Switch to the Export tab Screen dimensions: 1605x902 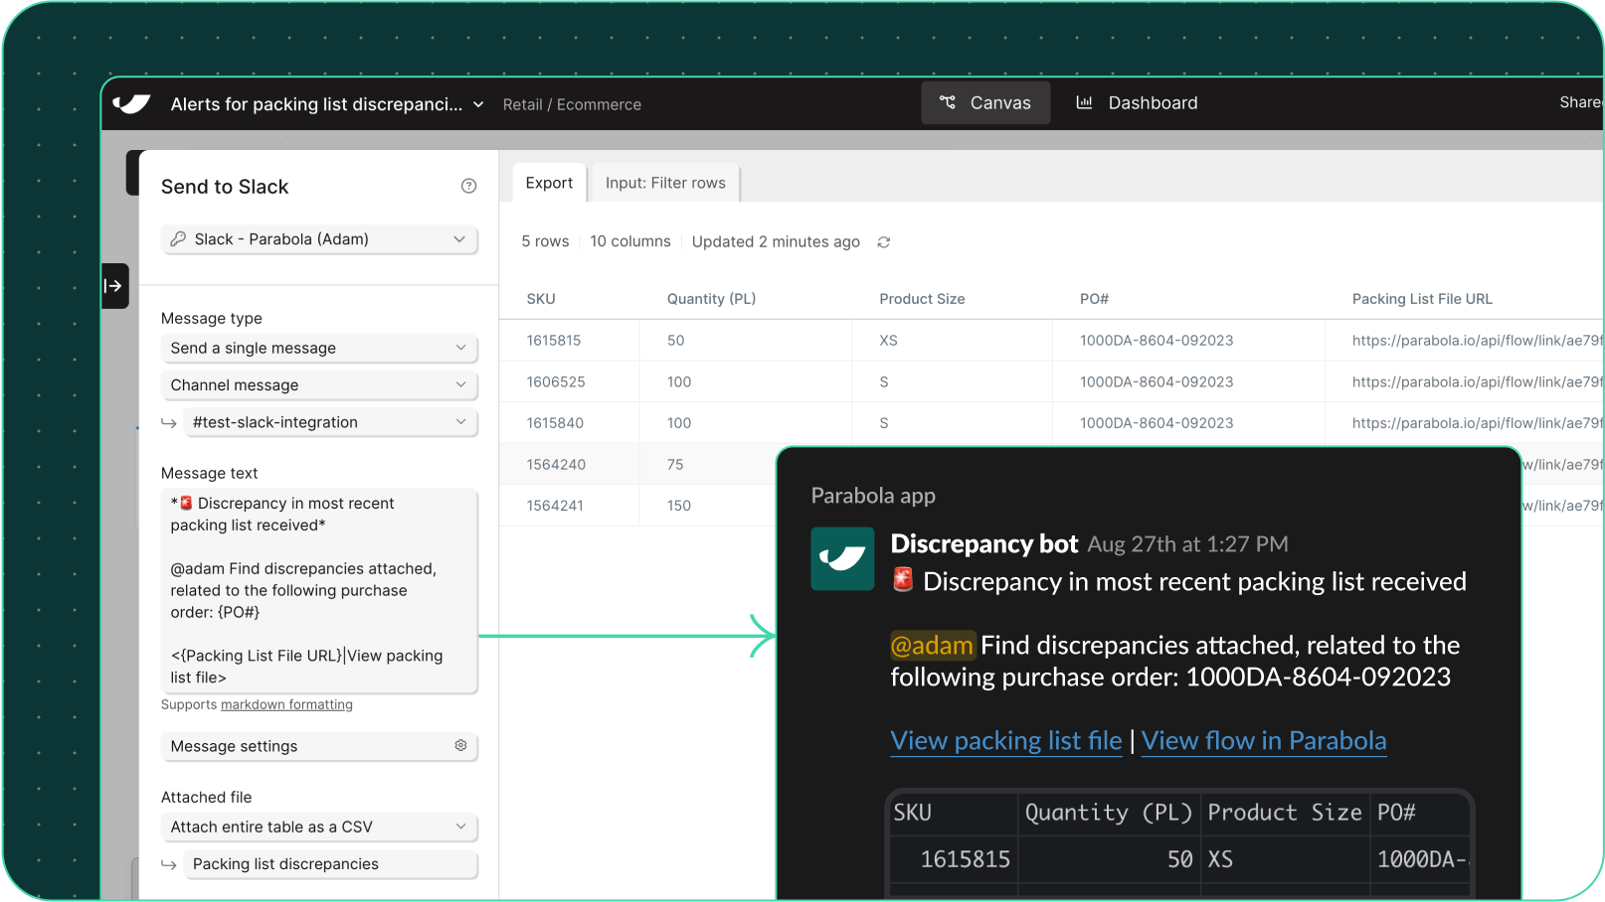(x=549, y=183)
